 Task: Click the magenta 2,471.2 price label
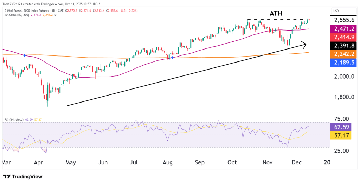(344, 29)
